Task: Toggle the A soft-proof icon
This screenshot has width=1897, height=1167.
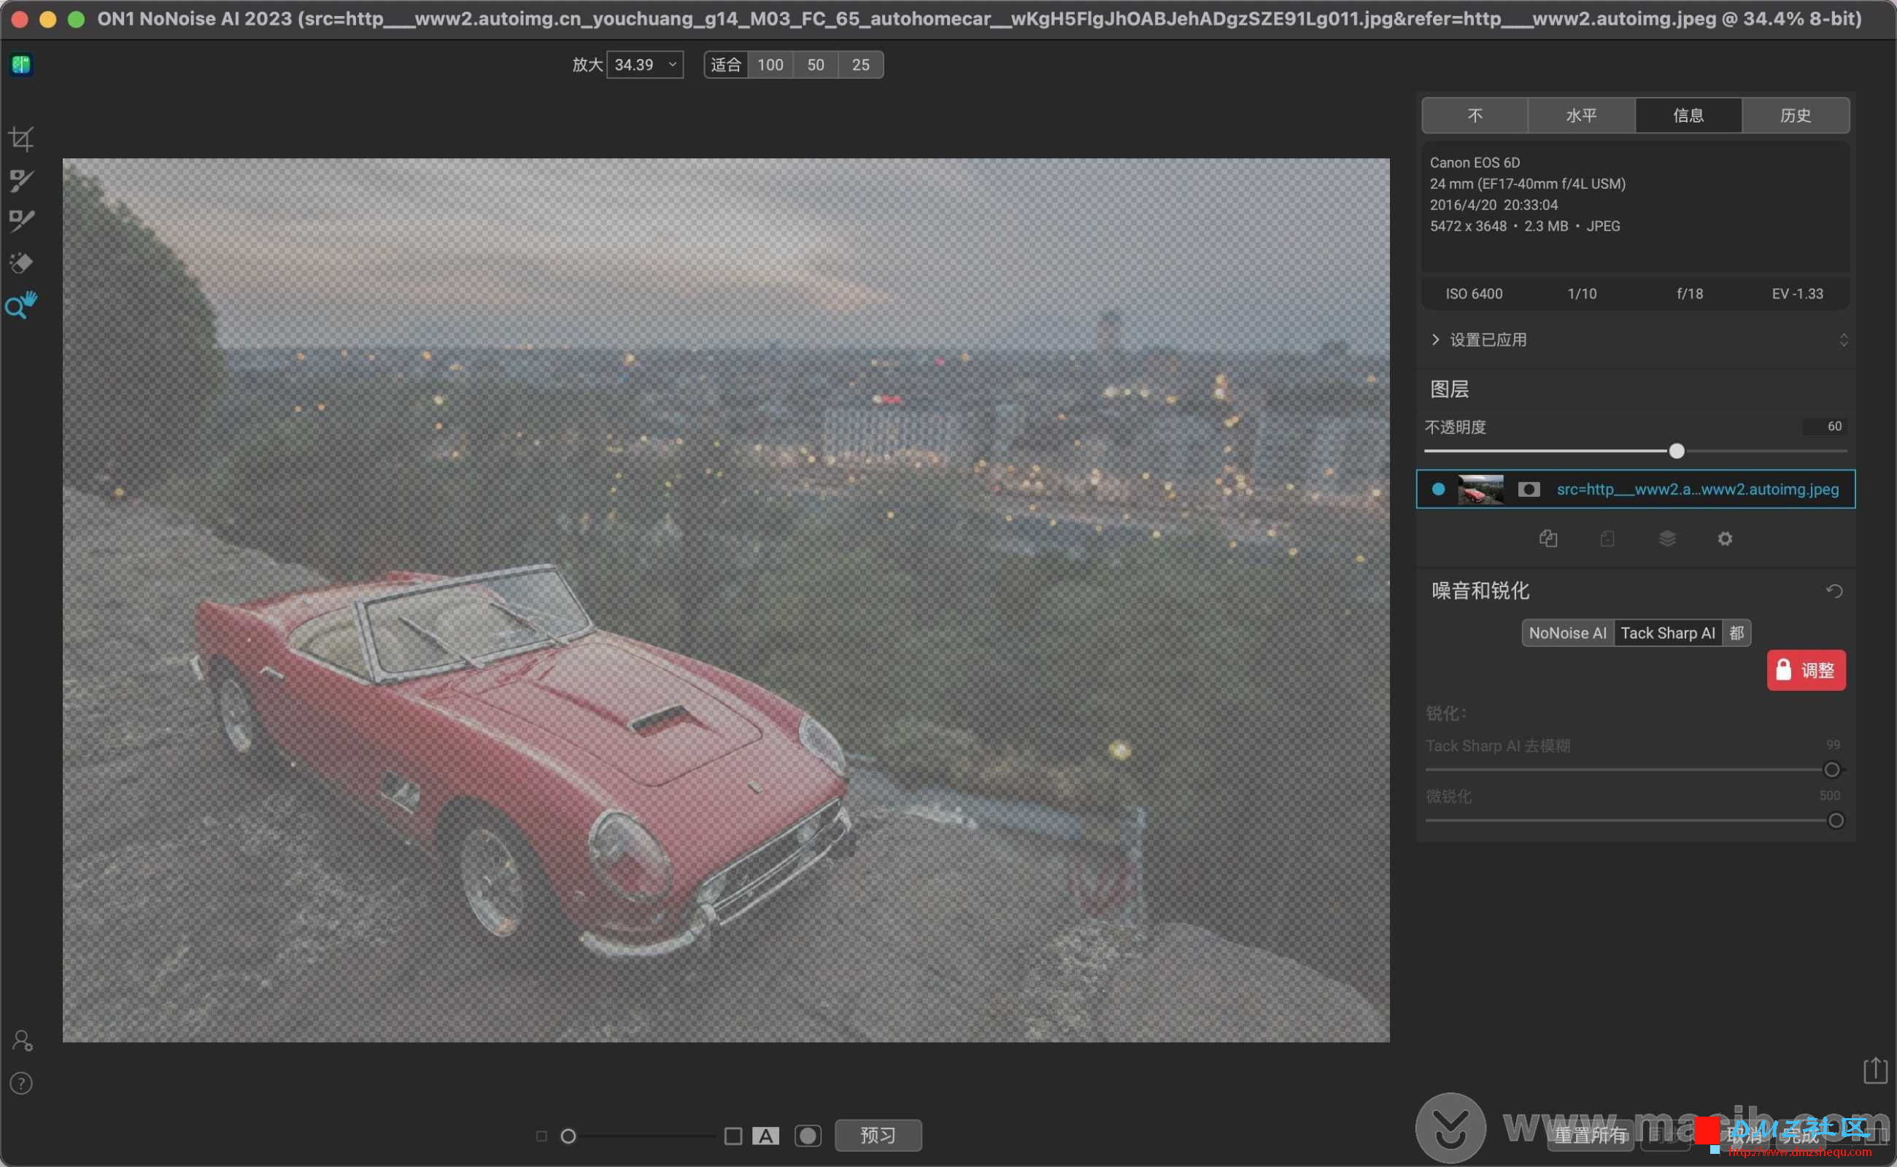Action: (x=765, y=1136)
